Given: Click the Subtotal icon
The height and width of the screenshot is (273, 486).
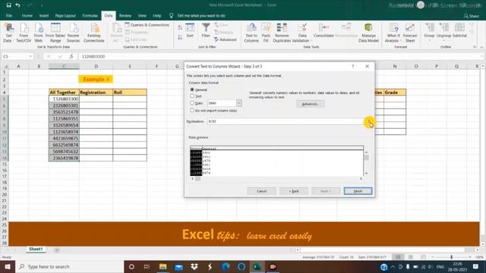Looking at the screenshot, I should [459, 30].
